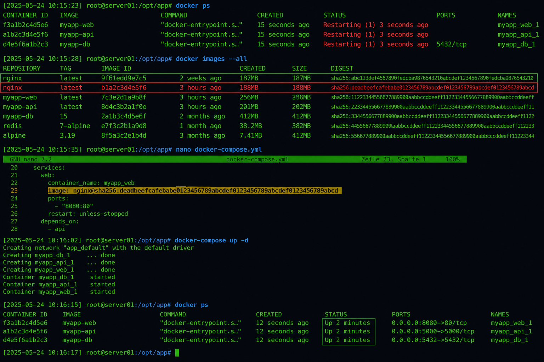
Task: Place cursor on line 21 web:
Action: (47, 175)
